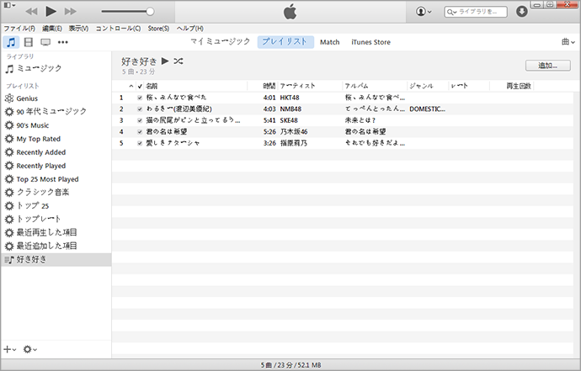Skip forward with the fast-forward button
The image size is (581, 371).
tap(71, 12)
